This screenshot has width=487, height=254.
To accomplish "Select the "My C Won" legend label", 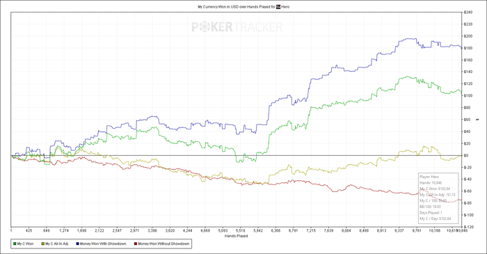I will pyautogui.click(x=25, y=244).
